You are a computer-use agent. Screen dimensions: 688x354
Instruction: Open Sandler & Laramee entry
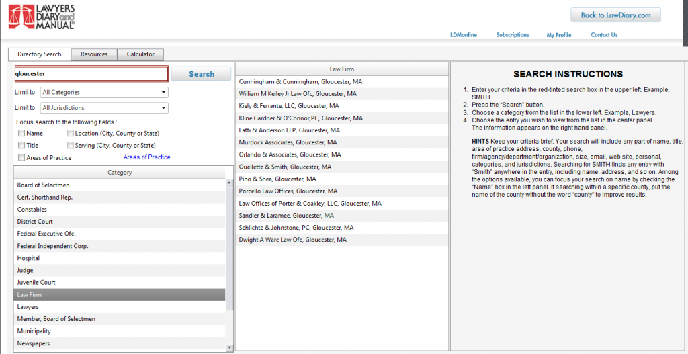click(x=342, y=216)
